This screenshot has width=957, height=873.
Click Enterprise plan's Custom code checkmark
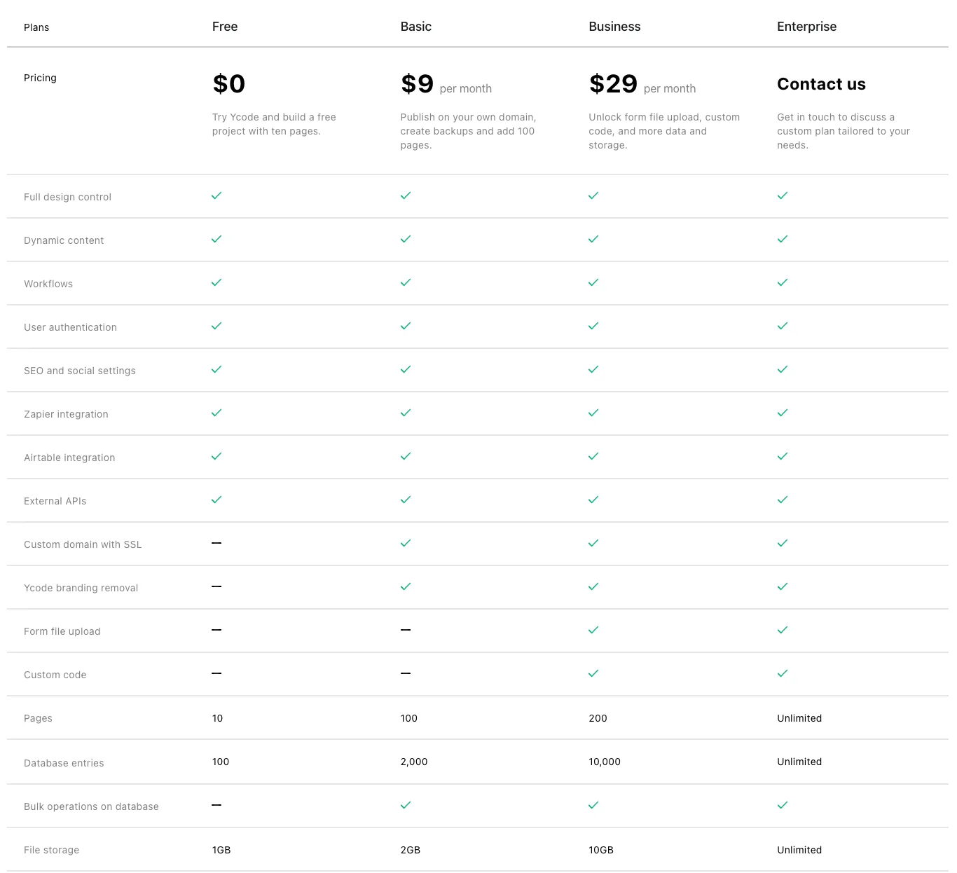coord(783,673)
